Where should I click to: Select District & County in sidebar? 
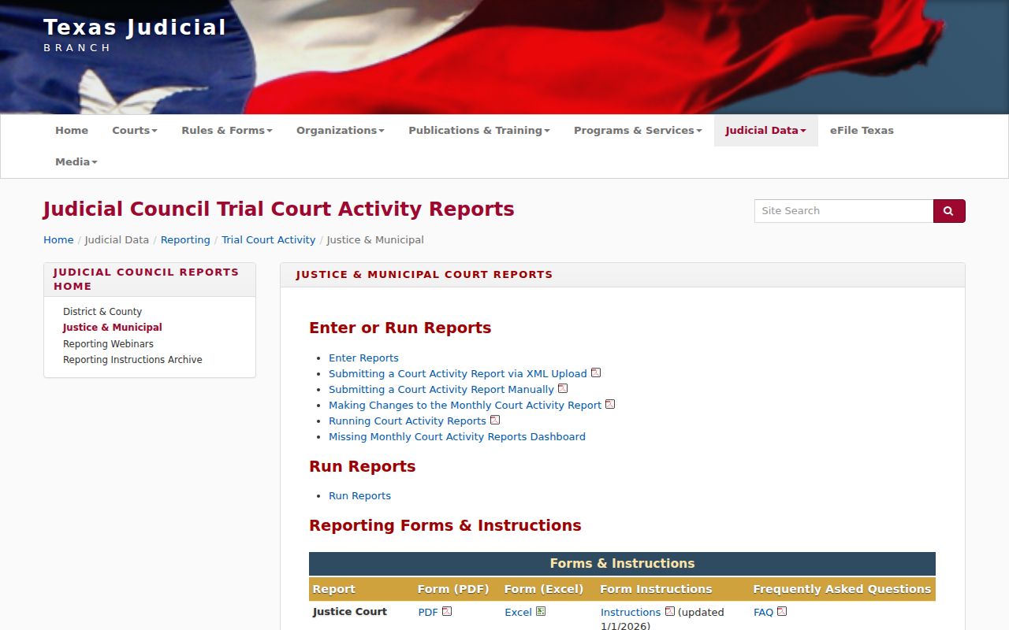point(102,312)
